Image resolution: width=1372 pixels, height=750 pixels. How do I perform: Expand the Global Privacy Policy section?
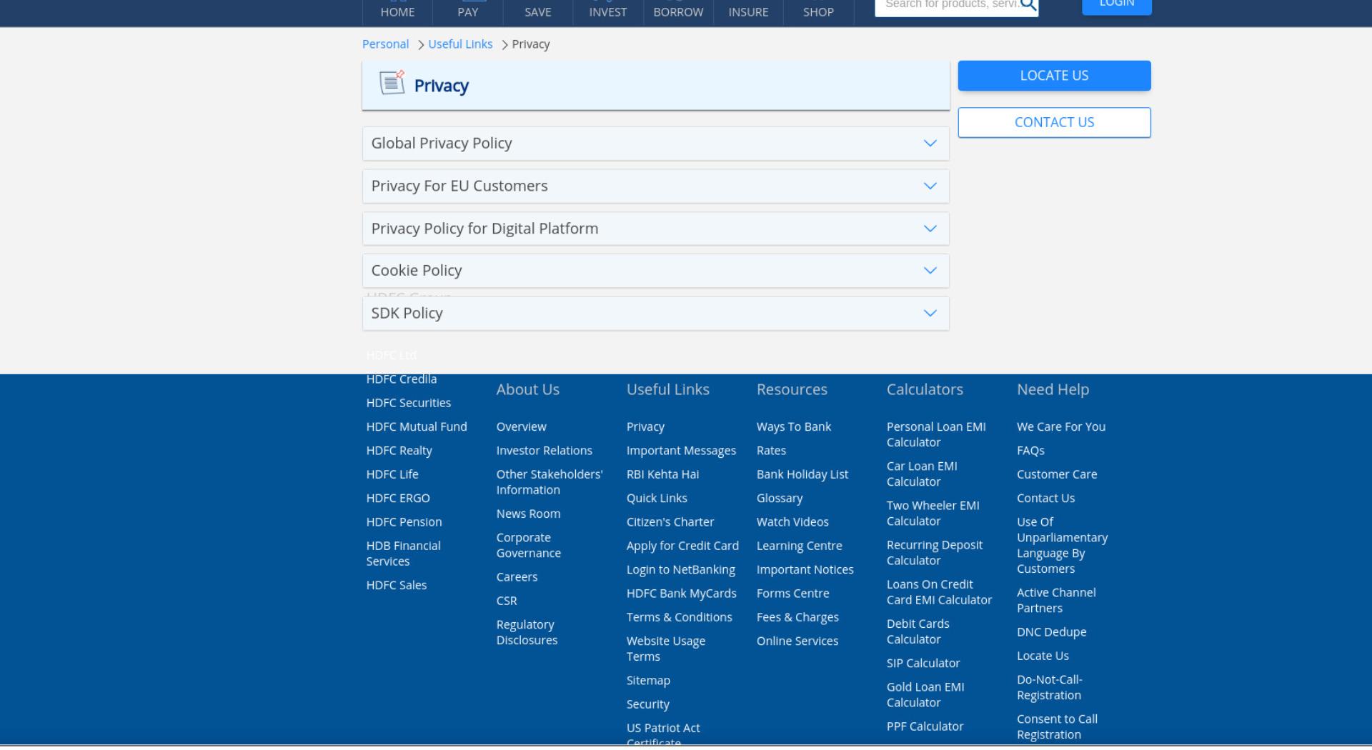[656, 144]
